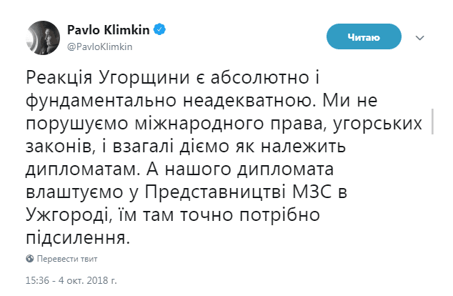Click the globe icon beside "Перевести твит"

(29, 258)
